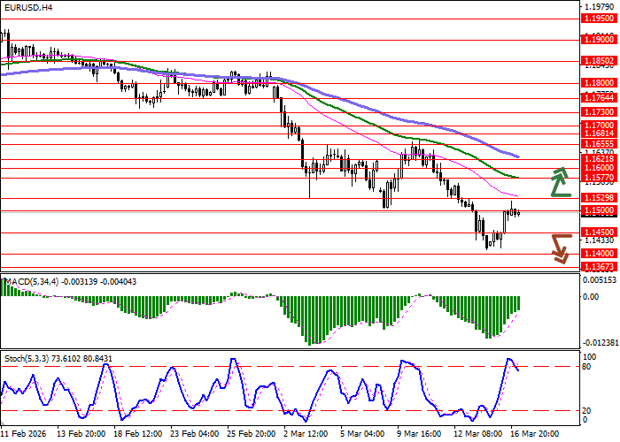620x442 pixels.
Task: Click the 1.1577 price level label
Action: pyautogui.click(x=599, y=178)
